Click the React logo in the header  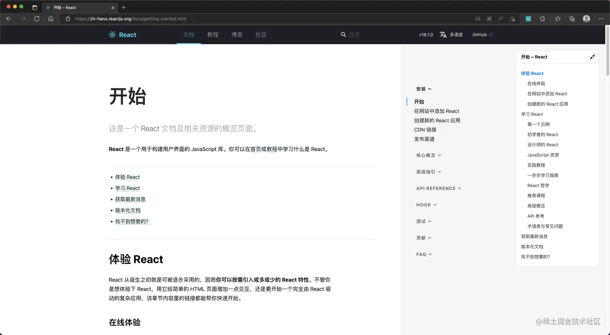click(x=123, y=35)
